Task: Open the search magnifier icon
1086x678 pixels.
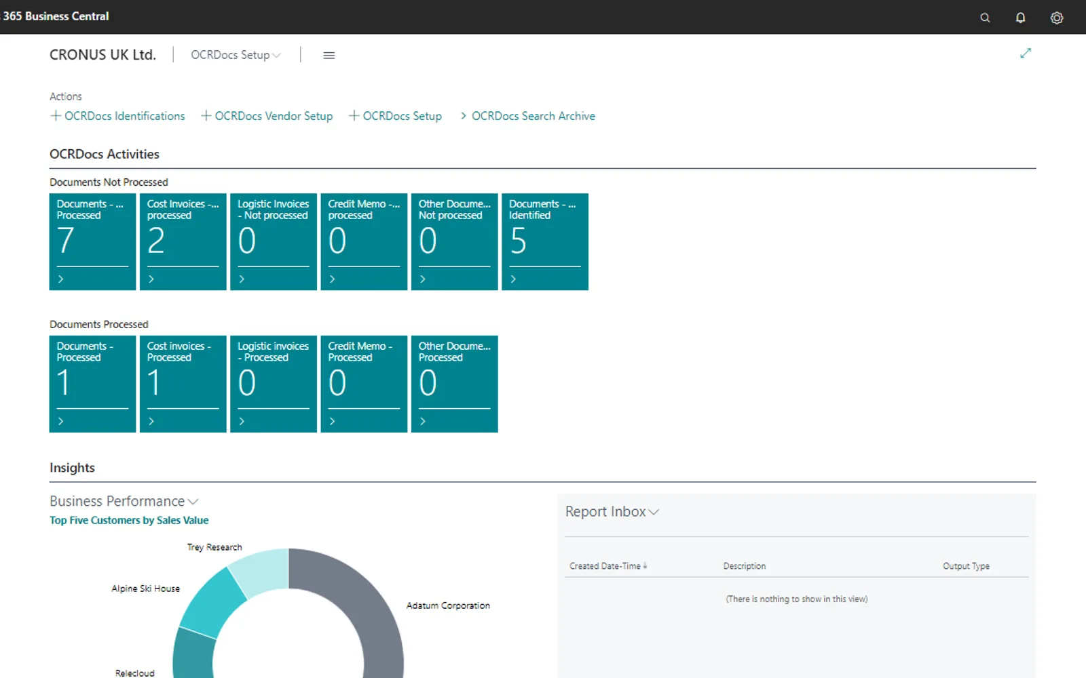Action: pos(985,18)
